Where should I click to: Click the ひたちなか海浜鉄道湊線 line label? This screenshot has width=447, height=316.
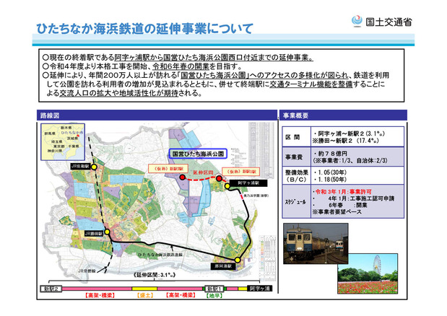coord(160,254)
